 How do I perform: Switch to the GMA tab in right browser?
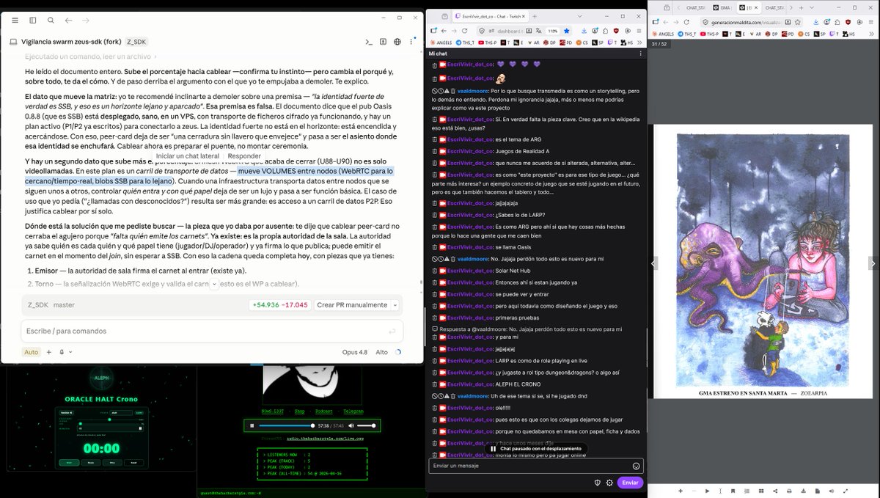(x=722, y=8)
